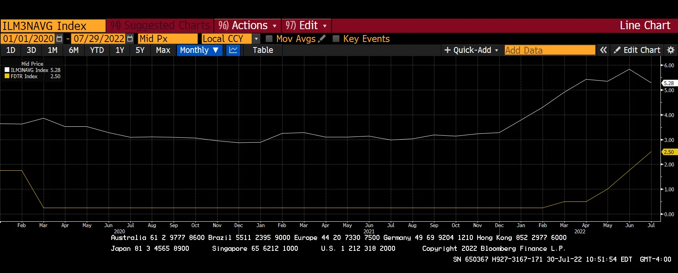Select the 5Y range tab
678x273 pixels.
tap(140, 50)
